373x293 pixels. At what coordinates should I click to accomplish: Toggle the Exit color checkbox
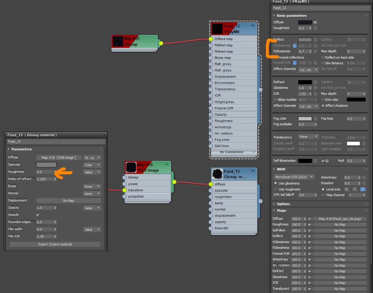323,100
